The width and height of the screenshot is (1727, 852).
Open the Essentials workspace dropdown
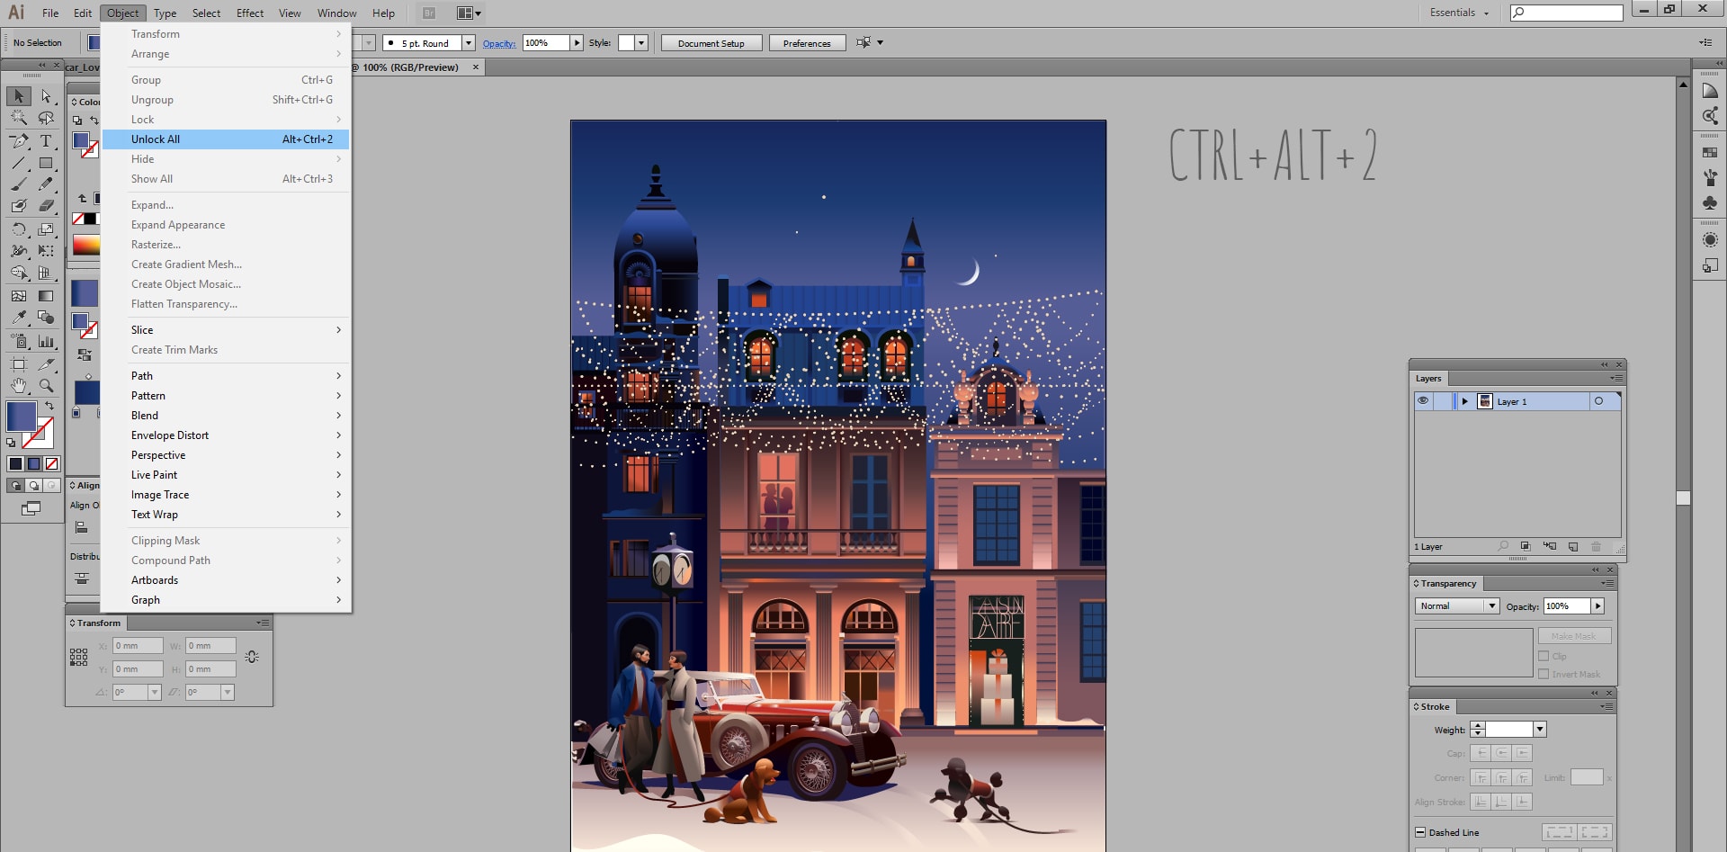pyautogui.click(x=1459, y=13)
